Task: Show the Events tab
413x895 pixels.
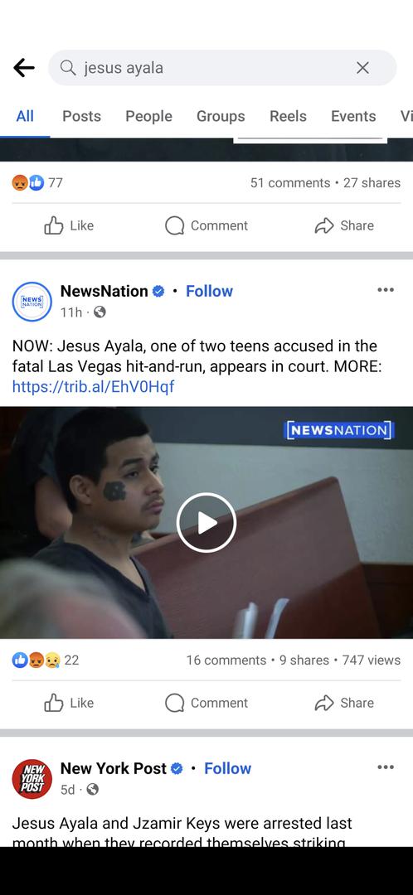Action: point(353,117)
